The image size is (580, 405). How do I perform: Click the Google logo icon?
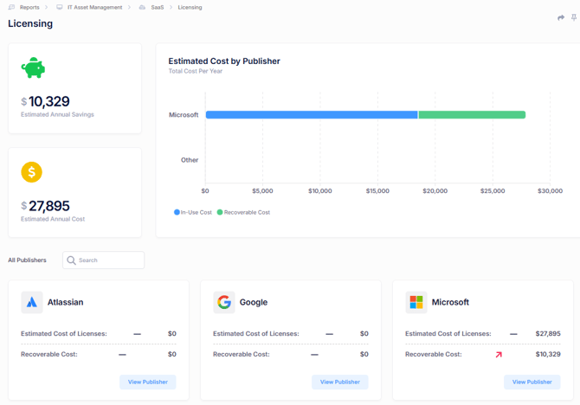[224, 302]
